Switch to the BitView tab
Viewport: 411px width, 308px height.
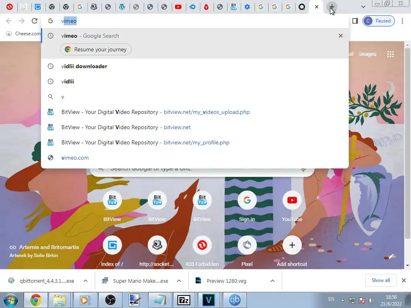pos(234,7)
